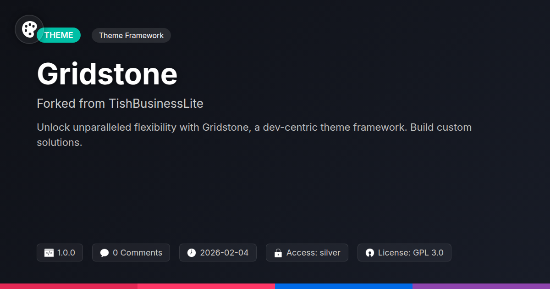Click the pink color bar segment
Image resolution: width=550 pixels, height=289 pixels.
coord(206,286)
